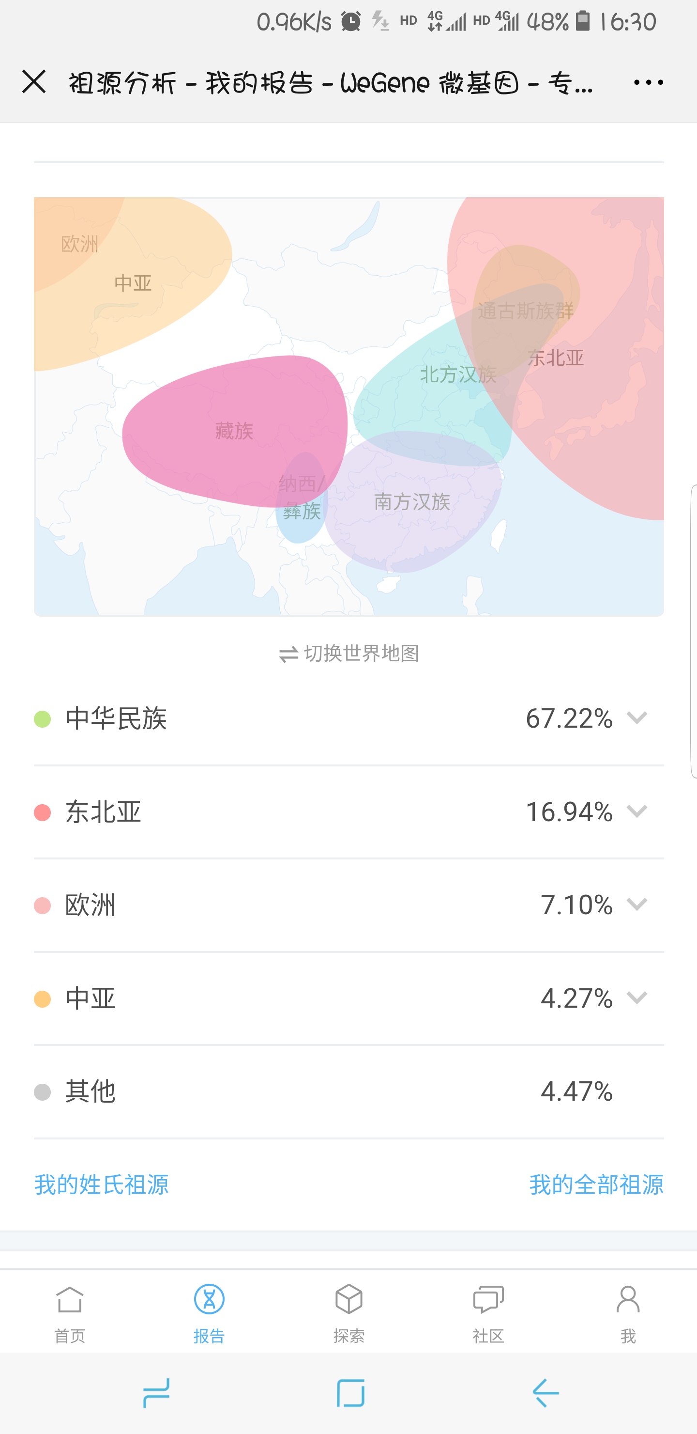The image size is (697, 1434).
Task: Expand the 欧洲 7.10% ancestry chevron
Action: pos(636,904)
